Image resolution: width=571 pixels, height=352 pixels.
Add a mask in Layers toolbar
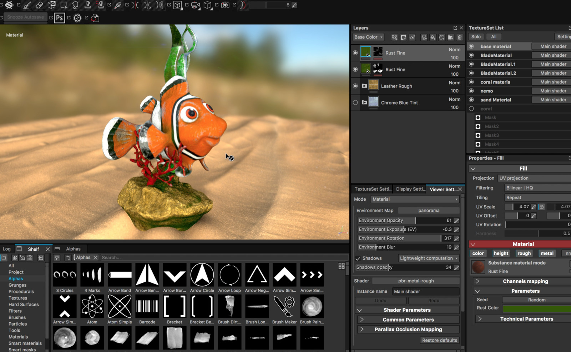click(x=403, y=37)
